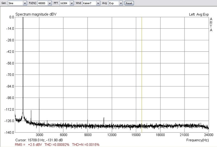Expand the Fs(Hz) sampling rate dropdown
217x147 pixels.
coord(44,3)
